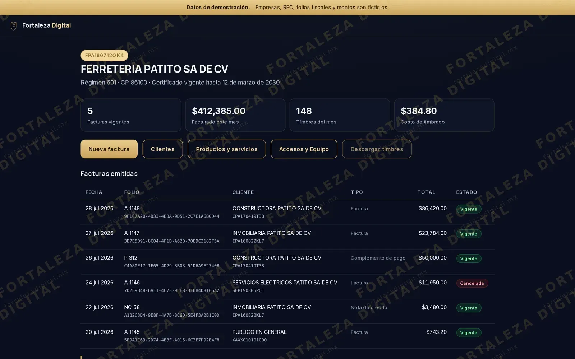Screen dimensions: 575x359
Task: Click the $86,420.00 total amount
Action: 433,208
